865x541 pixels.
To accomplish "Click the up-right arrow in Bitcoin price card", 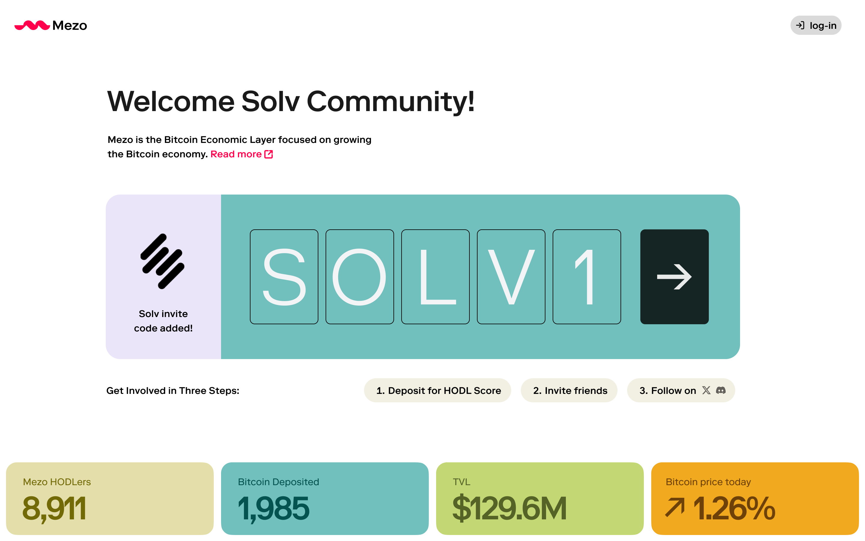I will click(675, 508).
